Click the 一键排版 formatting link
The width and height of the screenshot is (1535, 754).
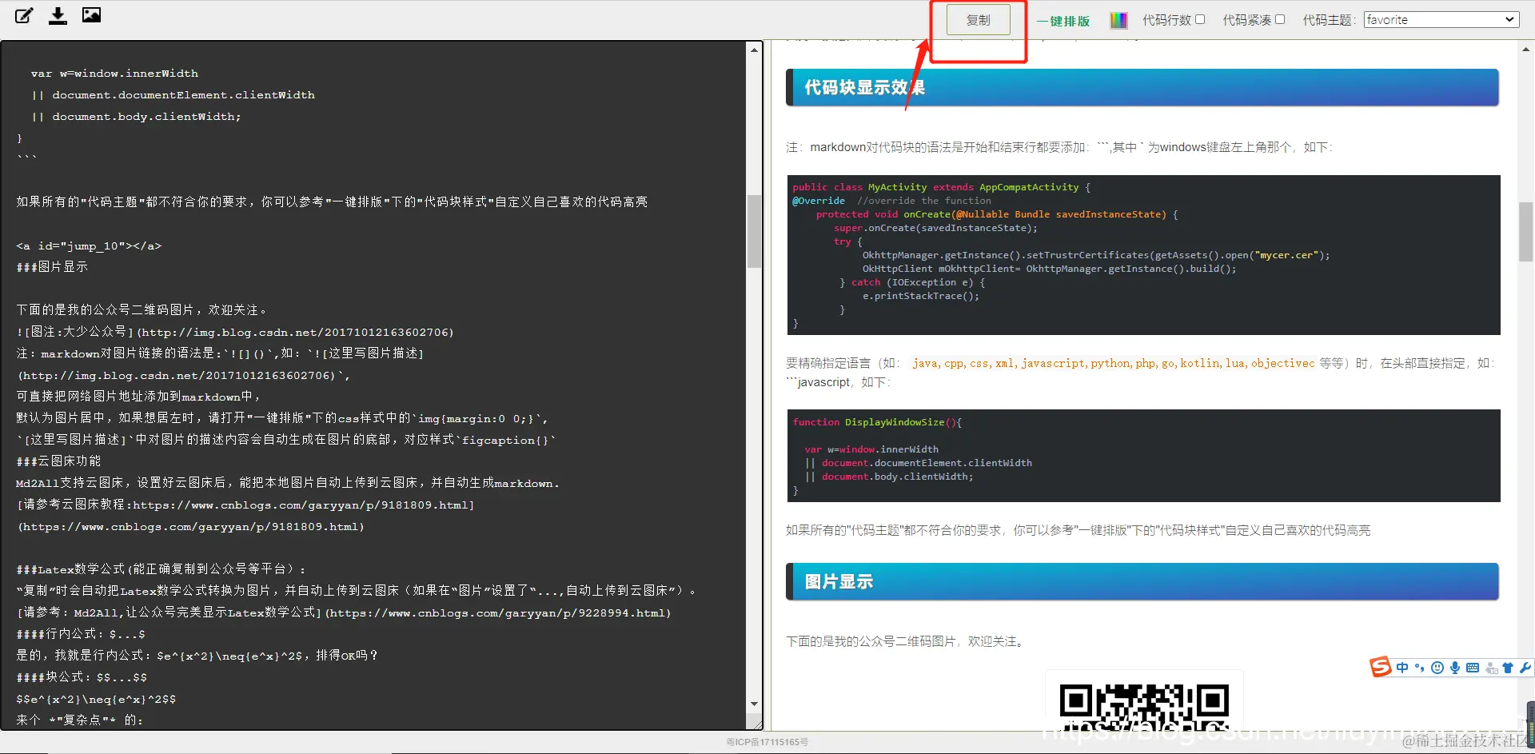(x=1063, y=21)
